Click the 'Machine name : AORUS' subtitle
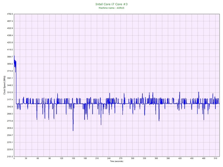 (111, 8)
